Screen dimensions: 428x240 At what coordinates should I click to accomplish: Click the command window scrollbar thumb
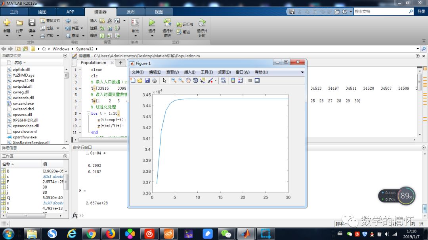[x=425, y=209]
